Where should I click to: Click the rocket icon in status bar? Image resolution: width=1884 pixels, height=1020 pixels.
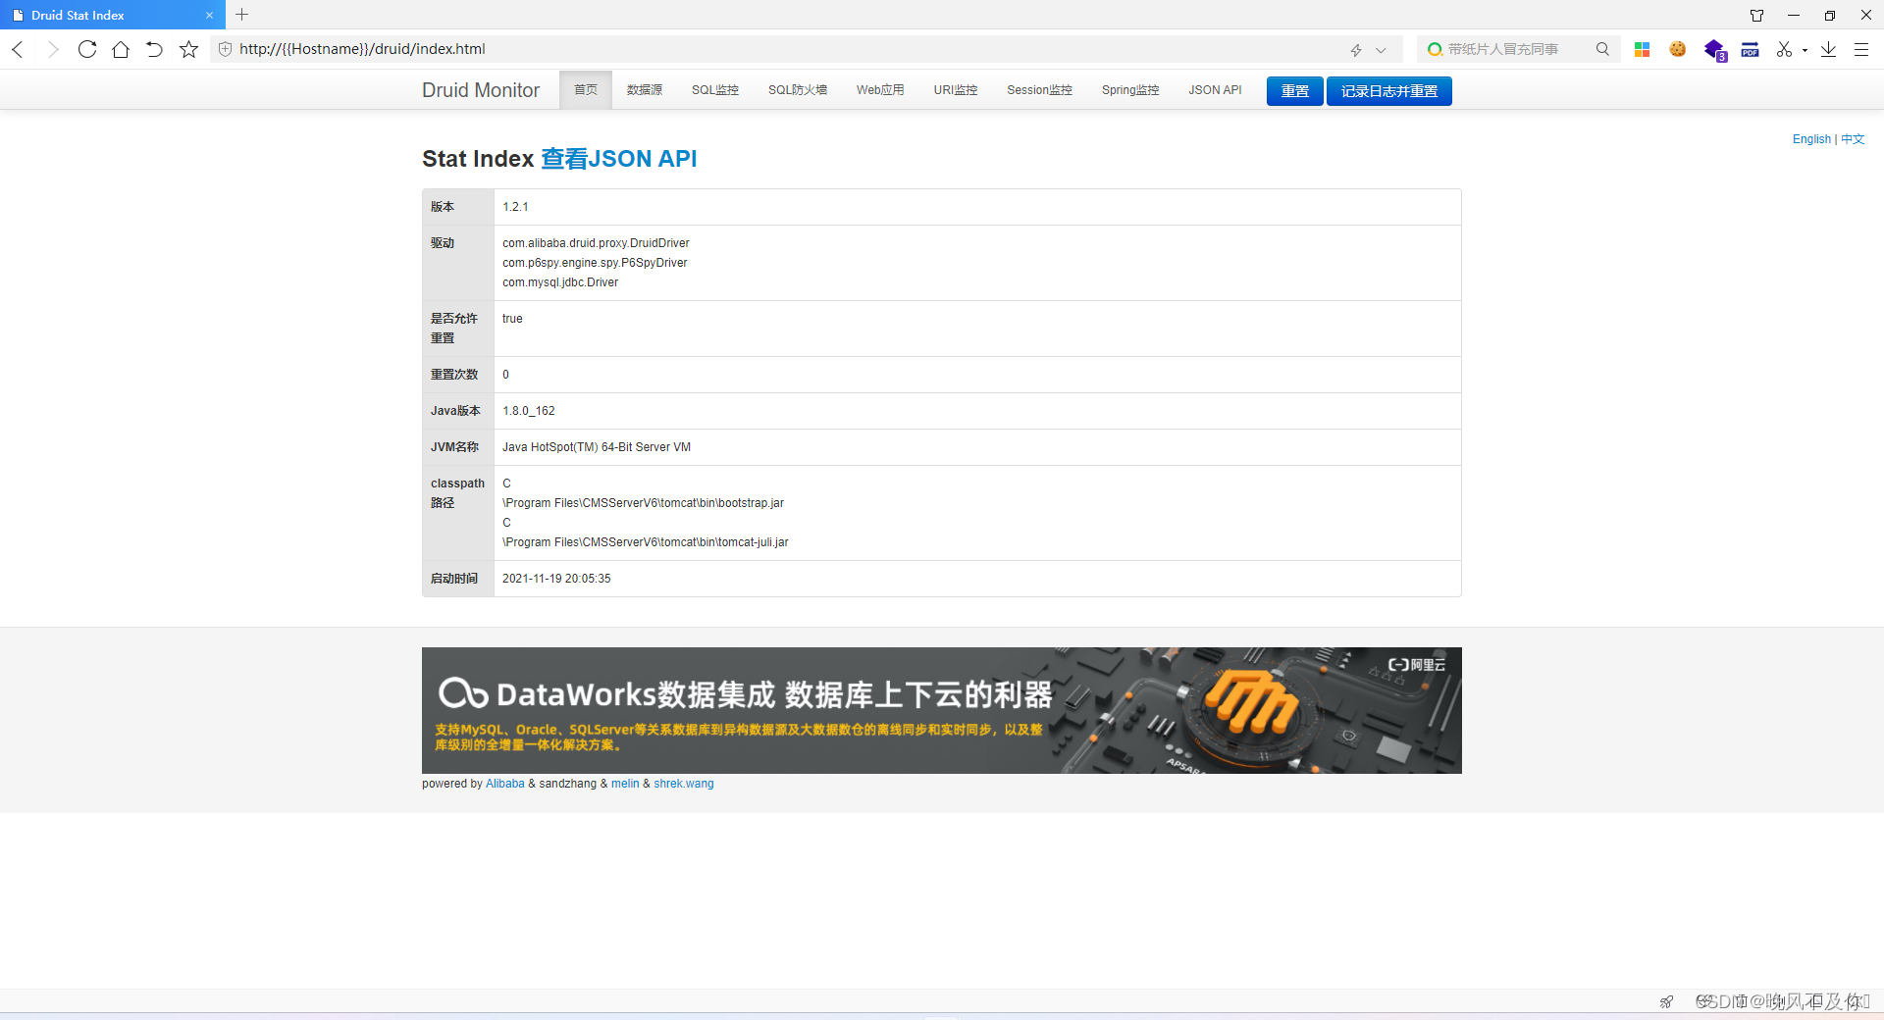point(1666,1001)
